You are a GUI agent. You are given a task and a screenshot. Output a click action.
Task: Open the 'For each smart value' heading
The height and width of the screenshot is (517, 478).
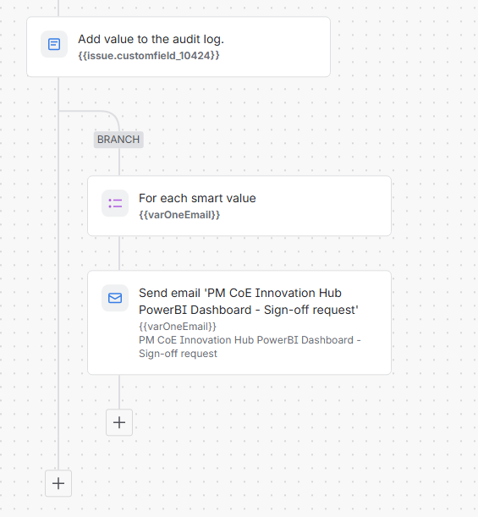197,198
